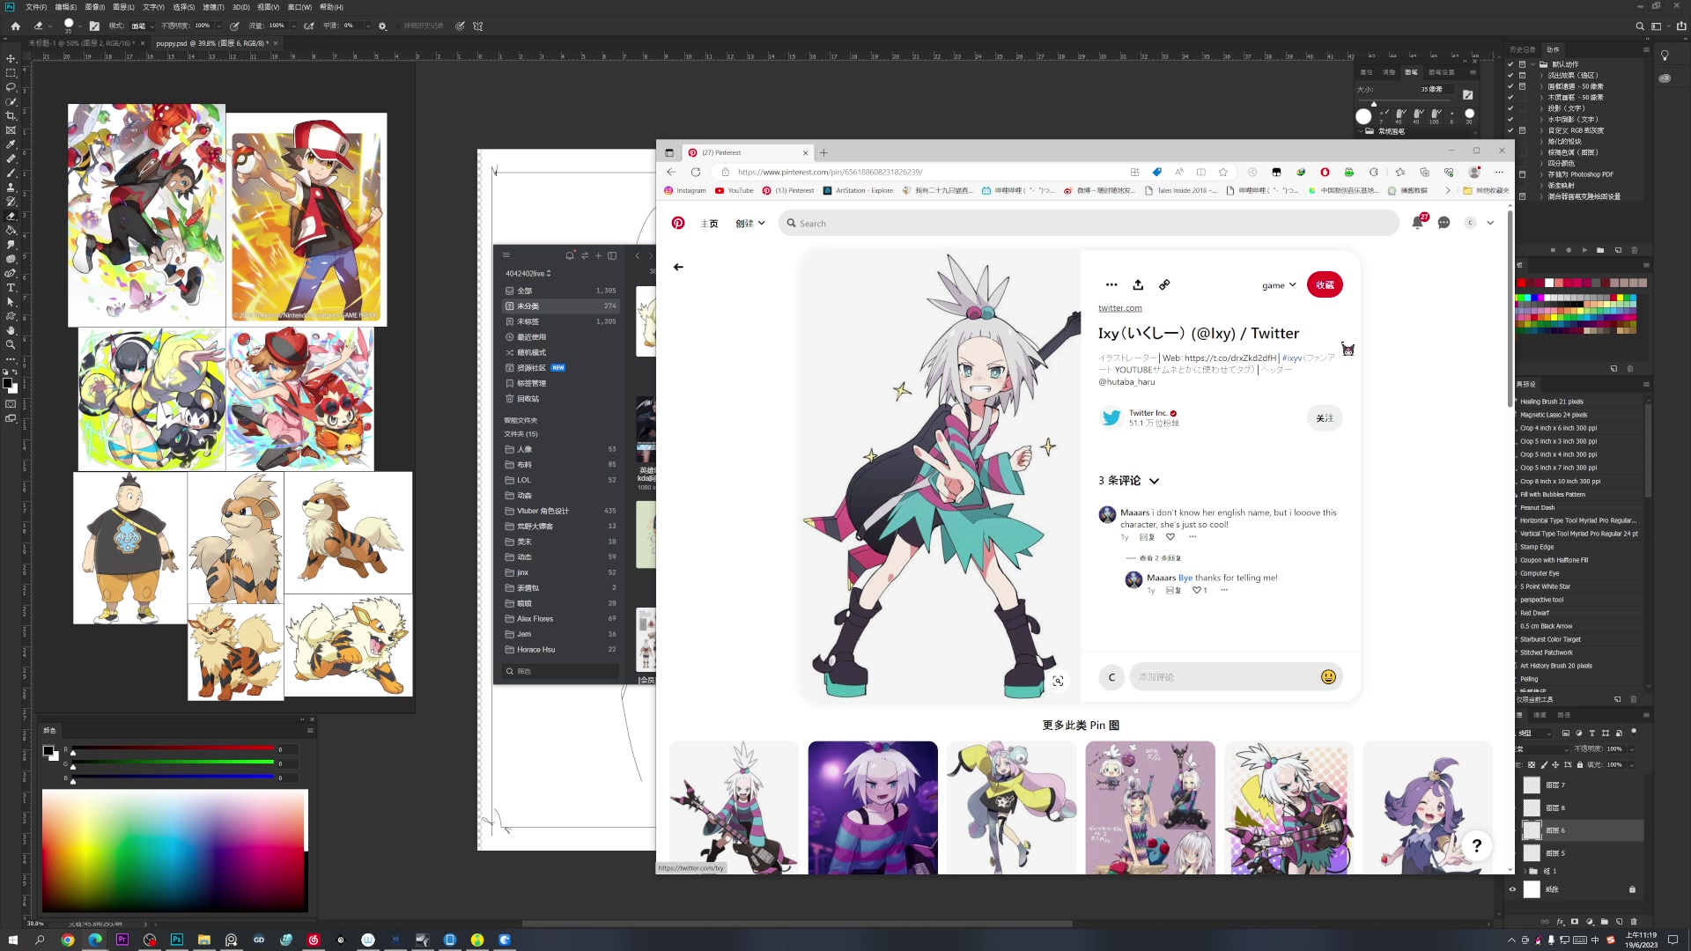Select the Rectangular Marquee tool
Image resolution: width=1691 pixels, height=951 pixels.
click(11, 73)
